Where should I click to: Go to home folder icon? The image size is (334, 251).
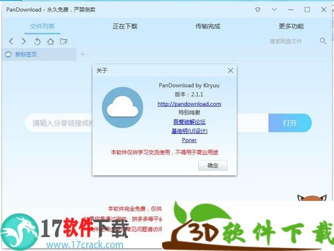click(x=51, y=41)
